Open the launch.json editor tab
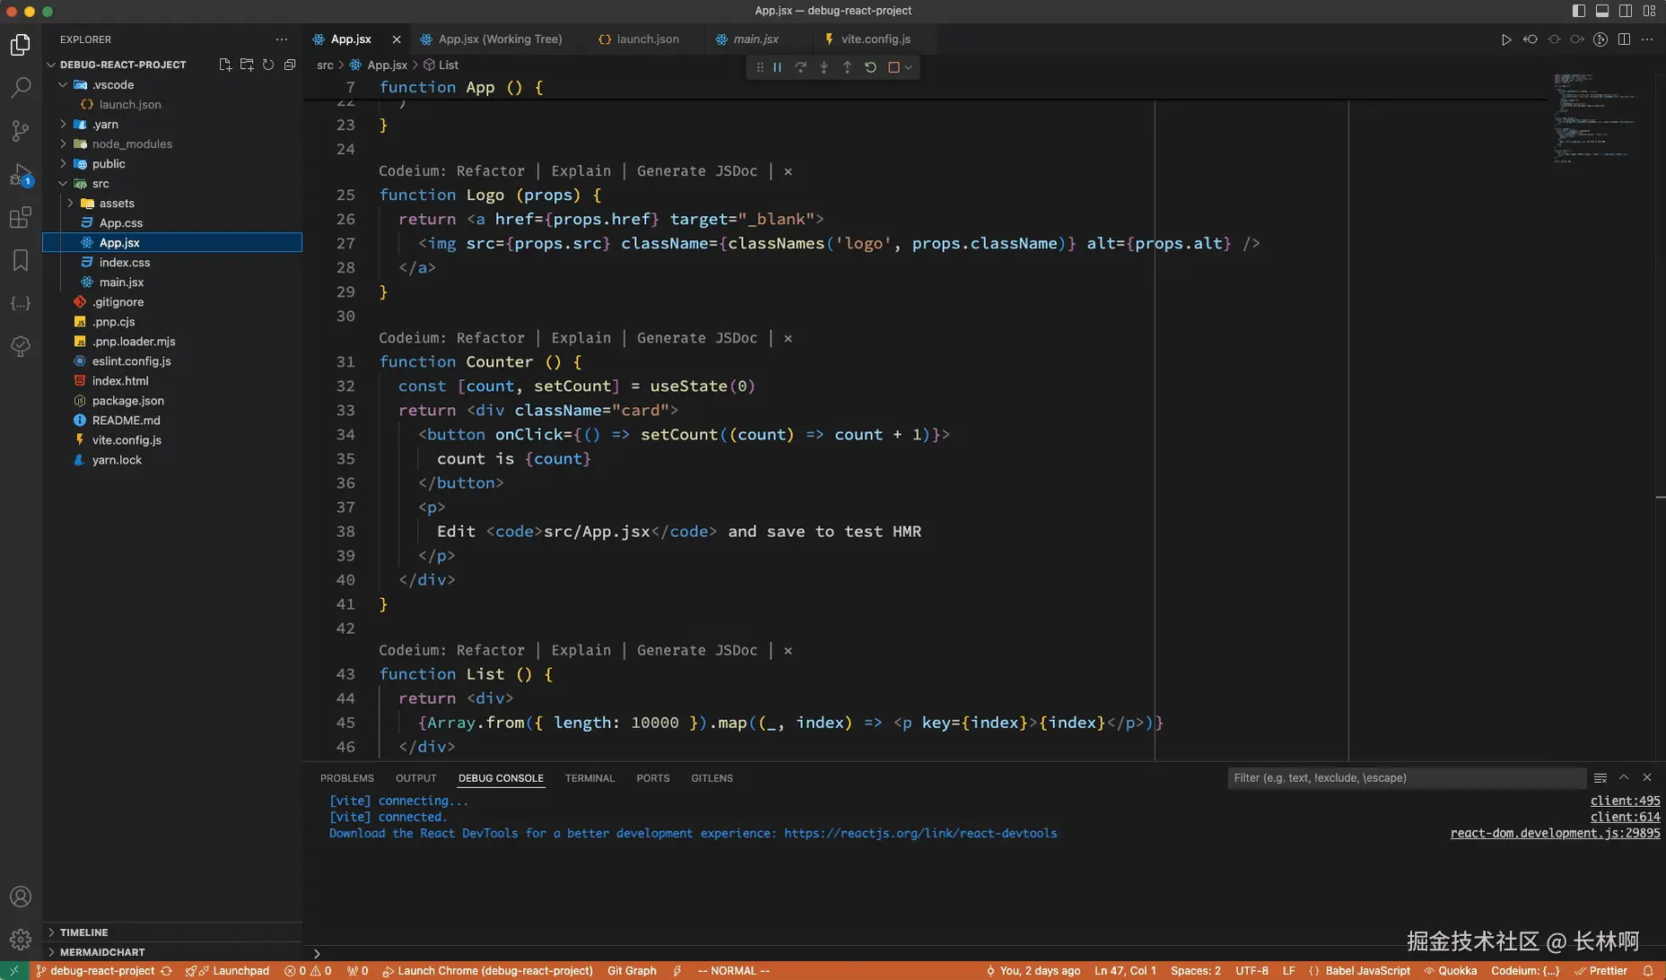This screenshot has height=980, width=1666. pyautogui.click(x=647, y=39)
